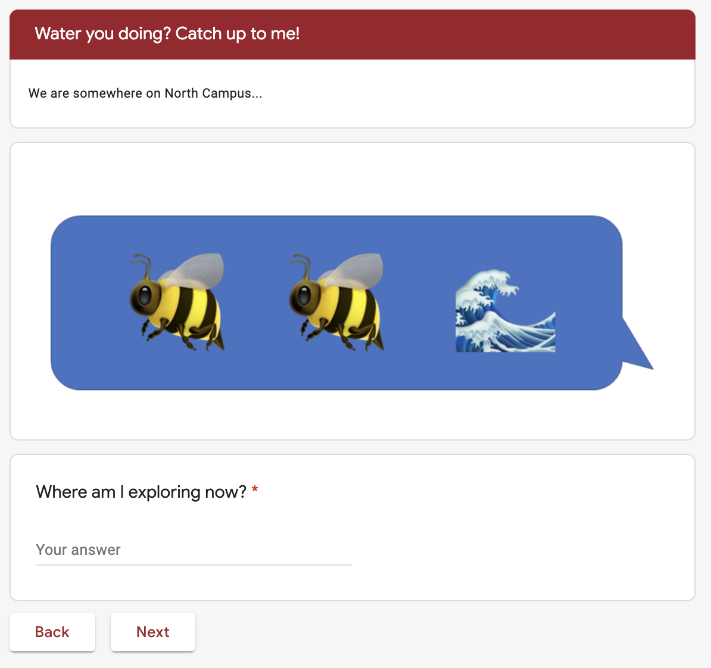Click the underline beneath 'Your answer'
The height and width of the screenshot is (668, 711).
[194, 565]
